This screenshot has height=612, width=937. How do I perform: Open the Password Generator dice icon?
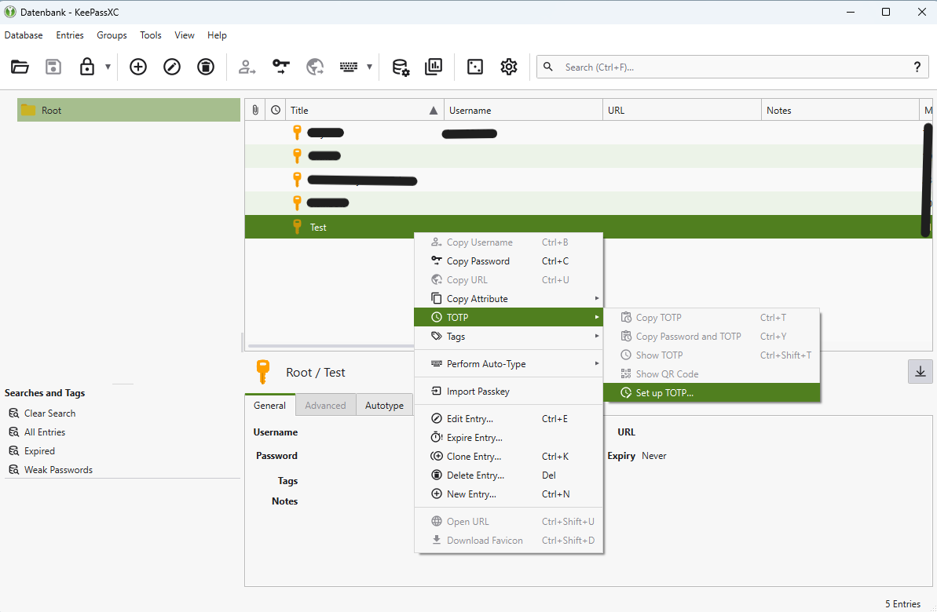coord(475,67)
